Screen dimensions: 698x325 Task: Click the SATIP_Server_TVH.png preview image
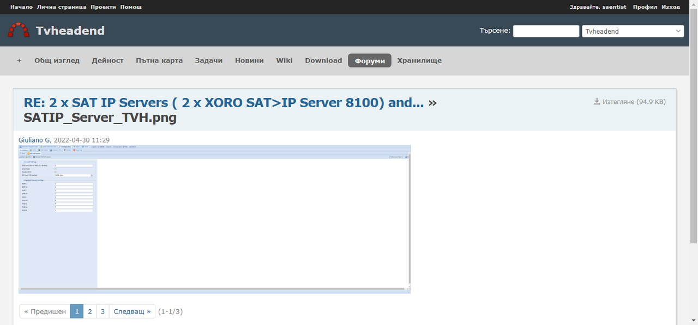(214, 219)
